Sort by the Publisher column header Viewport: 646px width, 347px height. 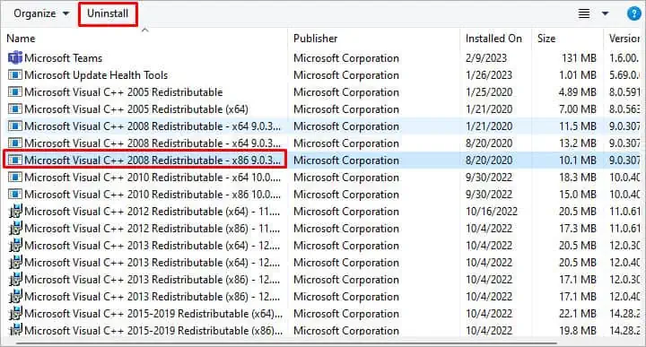click(315, 39)
